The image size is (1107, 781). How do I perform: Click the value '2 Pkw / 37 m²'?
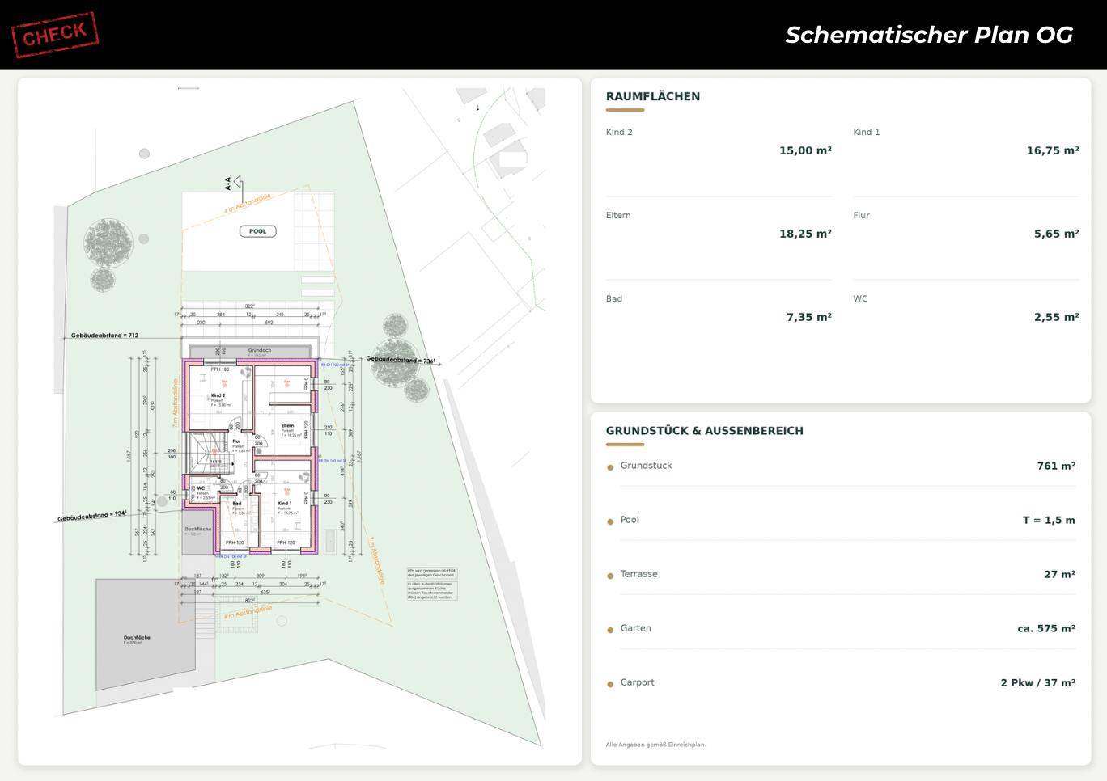point(1037,682)
